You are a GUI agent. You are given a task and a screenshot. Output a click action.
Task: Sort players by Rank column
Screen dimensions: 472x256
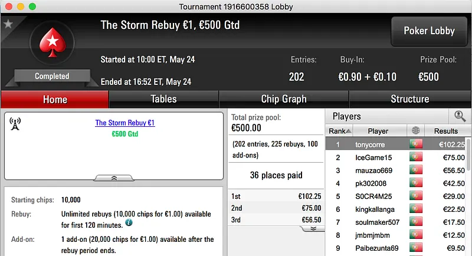coord(340,131)
